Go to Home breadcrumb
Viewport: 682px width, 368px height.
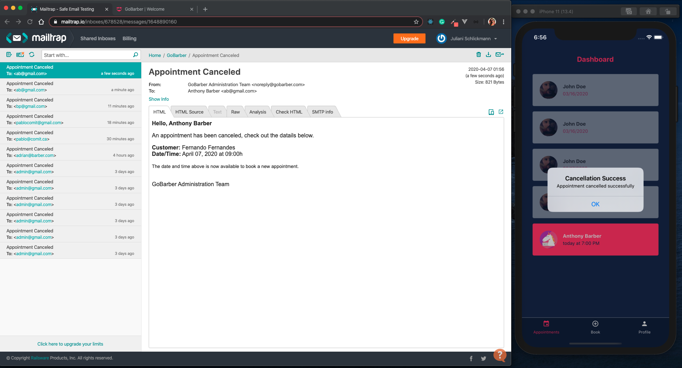155,55
